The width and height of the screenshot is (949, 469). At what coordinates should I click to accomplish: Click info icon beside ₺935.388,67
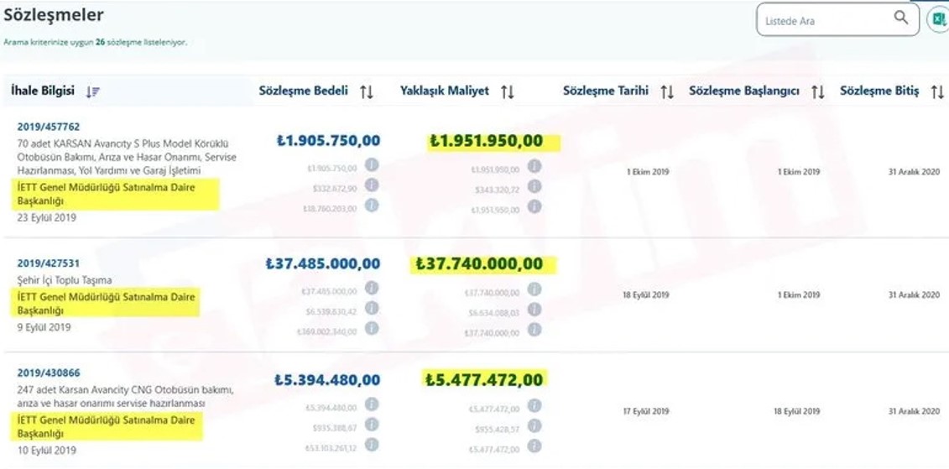point(372,425)
